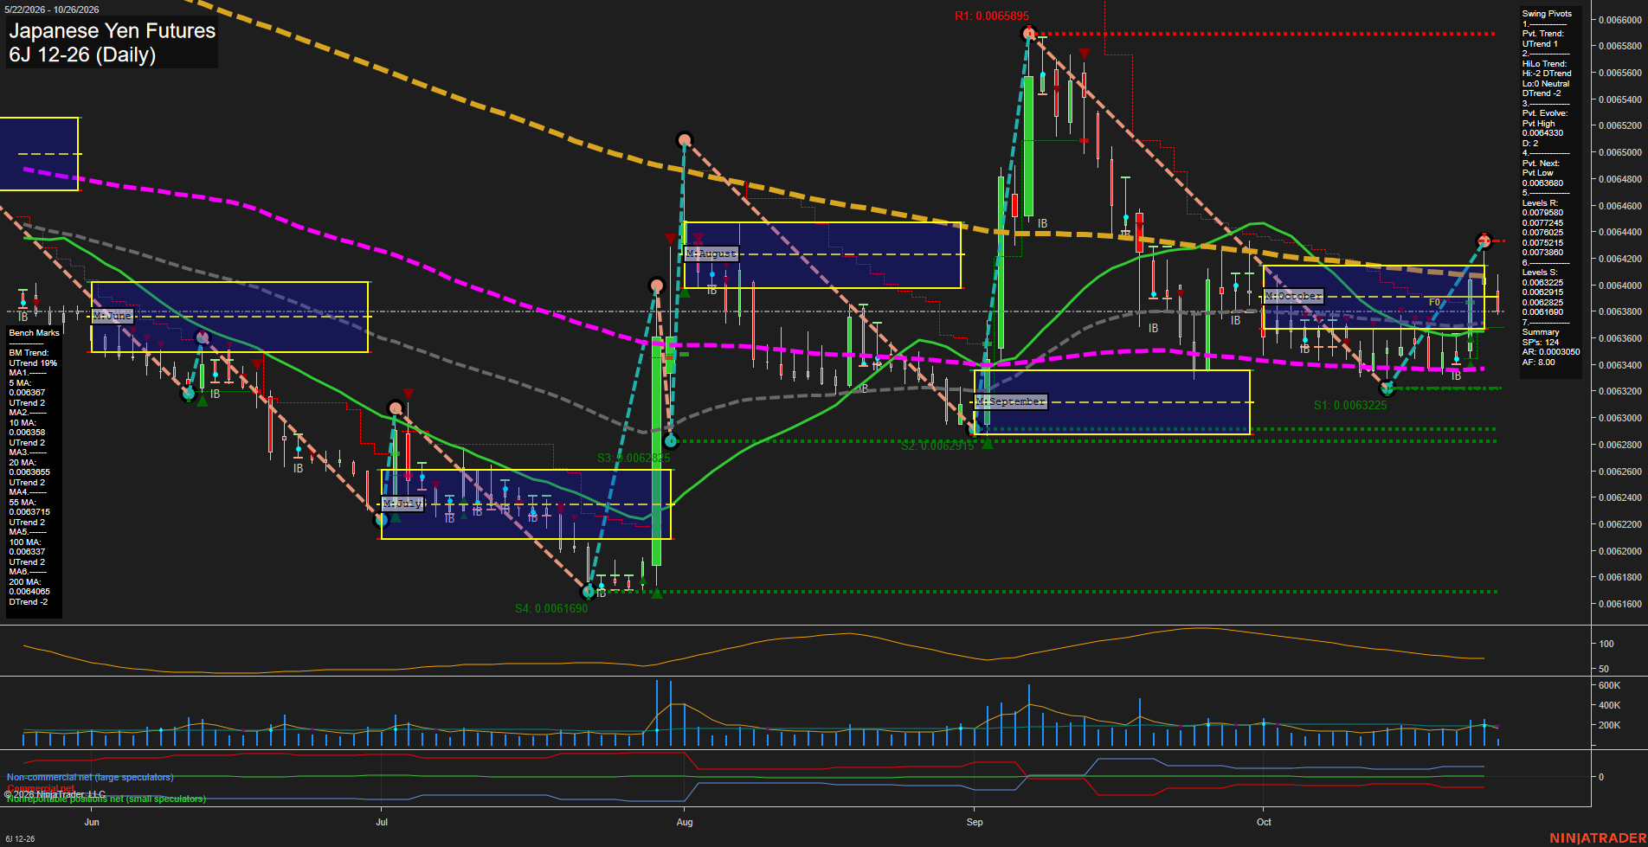This screenshot has height=847, width=1648.
Task: Click the S4: 0.0061690 chart support label
Action: 551,608
